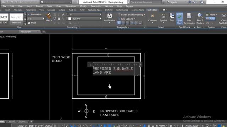Select the fourth paragraph alignment icon
227x127 pixels.
[132, 23]
